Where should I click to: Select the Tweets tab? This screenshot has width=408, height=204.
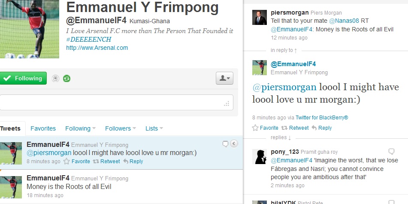(10, 128)
